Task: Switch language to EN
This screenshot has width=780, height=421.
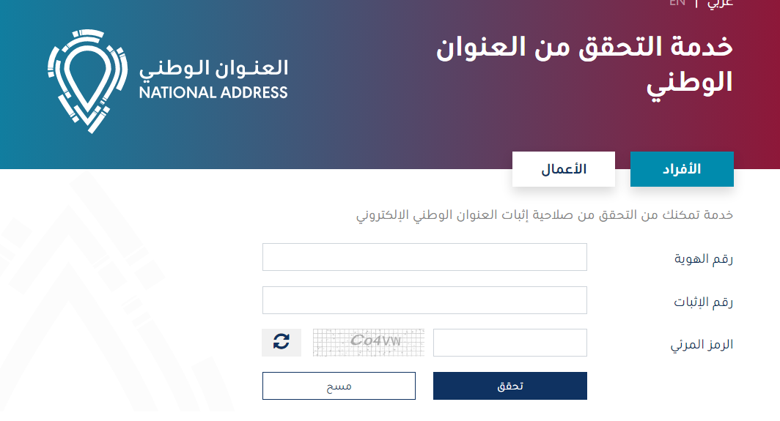Action: [x=677, y=3]
